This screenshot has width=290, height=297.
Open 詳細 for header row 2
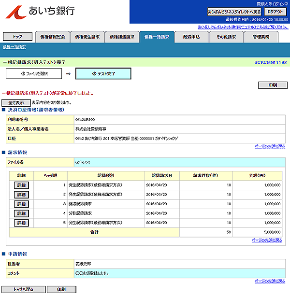[x=21, y=195]
